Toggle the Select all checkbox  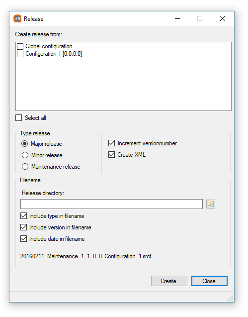[x=18, y=117]
